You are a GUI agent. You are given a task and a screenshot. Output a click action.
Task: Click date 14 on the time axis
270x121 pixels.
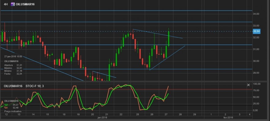coord(33,114)
